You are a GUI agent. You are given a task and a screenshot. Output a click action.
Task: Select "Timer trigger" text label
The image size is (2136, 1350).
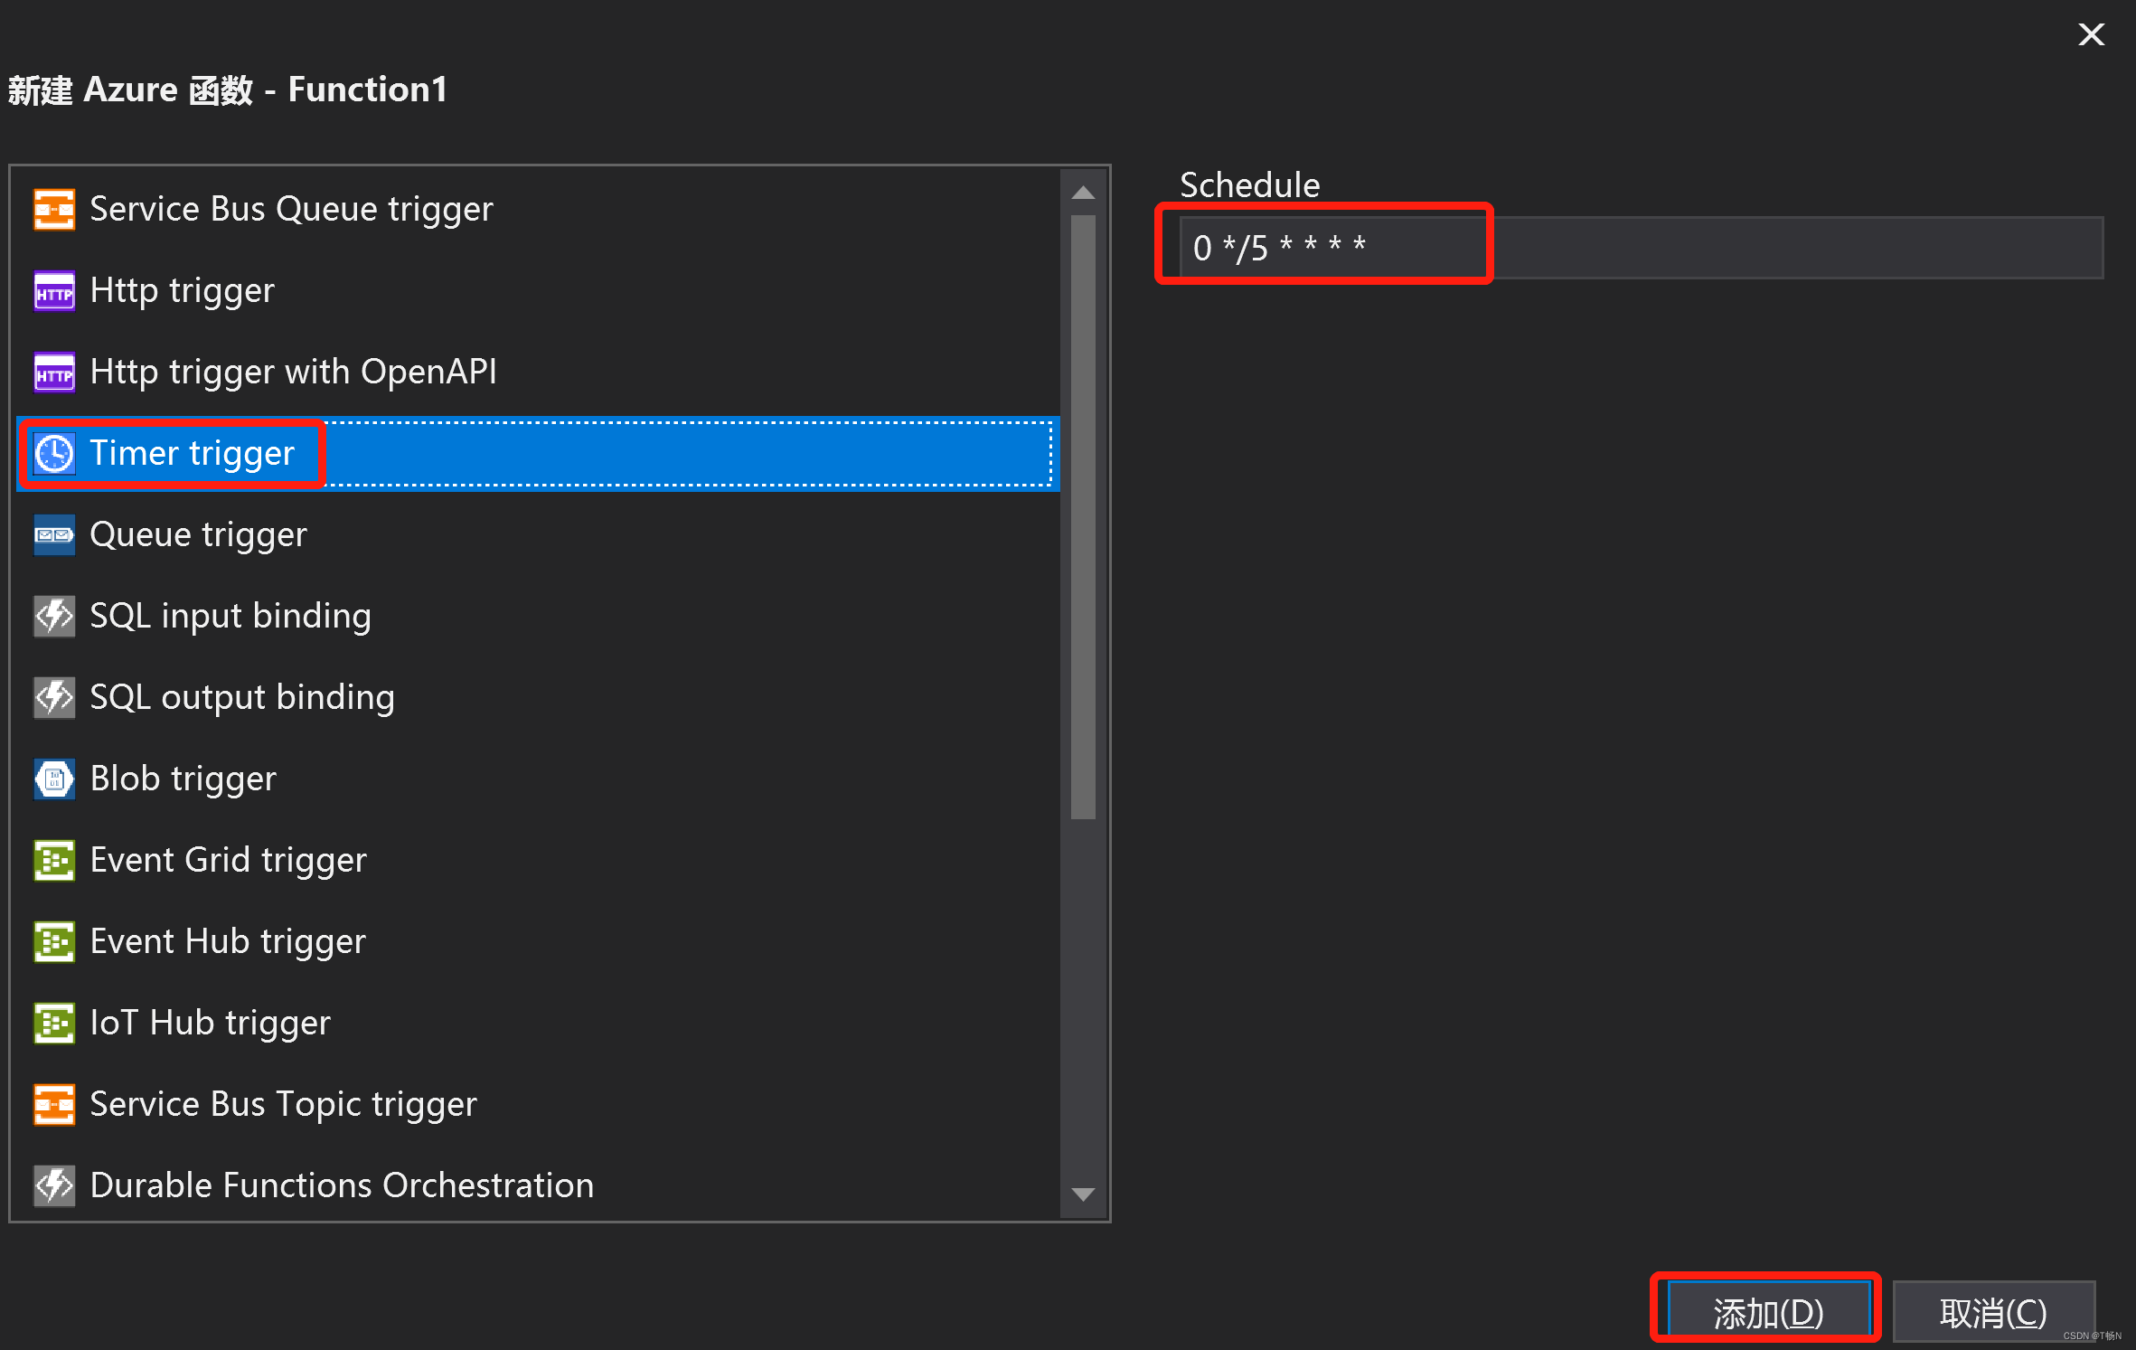[x=193, y=454]
